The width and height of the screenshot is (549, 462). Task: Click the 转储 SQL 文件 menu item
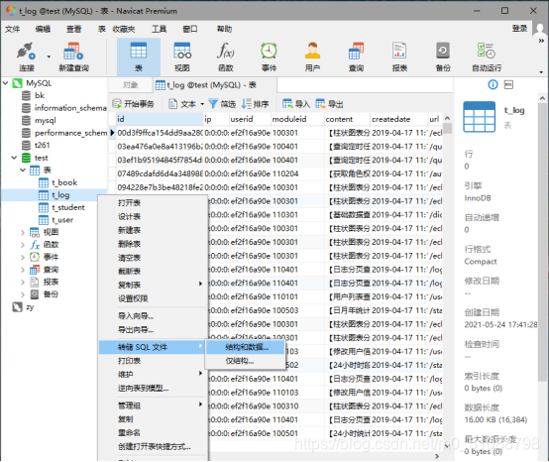153,347
